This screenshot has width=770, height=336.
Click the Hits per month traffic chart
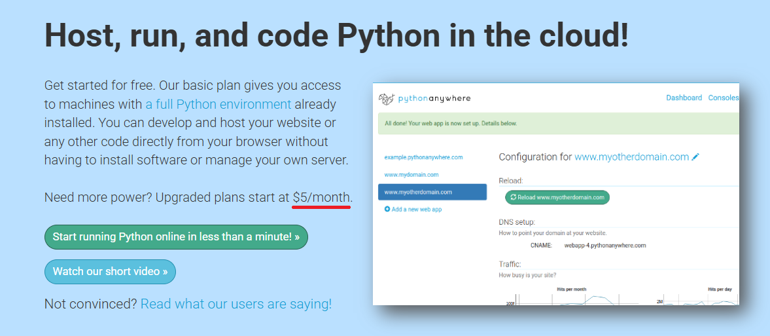(572, 295)
